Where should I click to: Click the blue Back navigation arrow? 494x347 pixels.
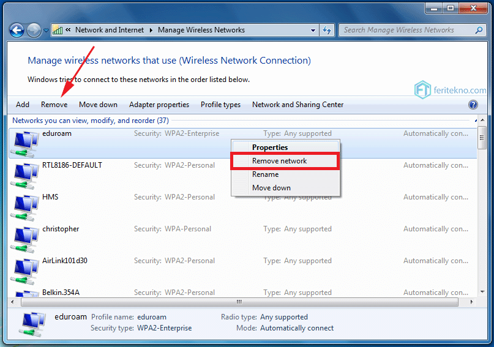(x=17, y=31)
